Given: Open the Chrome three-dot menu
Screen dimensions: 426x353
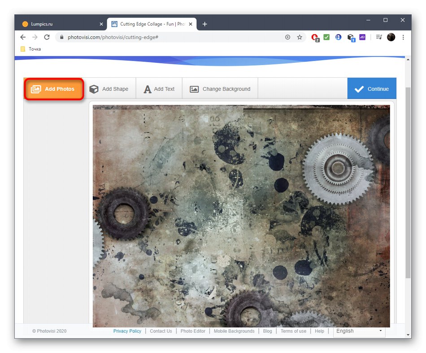Looking at the screenshot, I should [x=403, y=37].
